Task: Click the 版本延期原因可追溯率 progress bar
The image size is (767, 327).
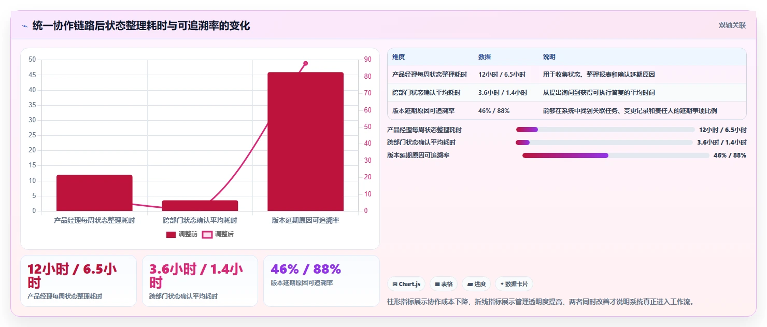Action: pos(616,155)
